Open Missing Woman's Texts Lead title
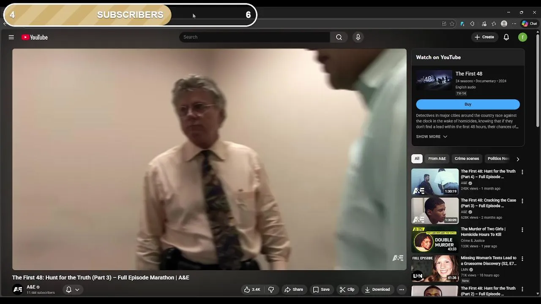The image size is (541, 304). 489,261
